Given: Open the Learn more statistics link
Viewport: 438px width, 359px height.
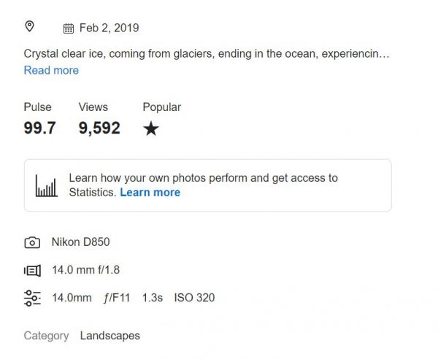Looking at the screenshot, I should 150,193.
